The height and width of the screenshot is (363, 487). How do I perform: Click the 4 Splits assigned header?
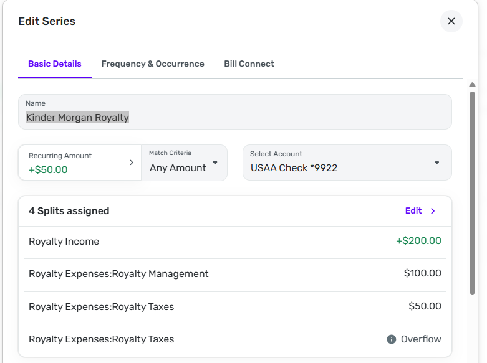click(x=69, y=211)
